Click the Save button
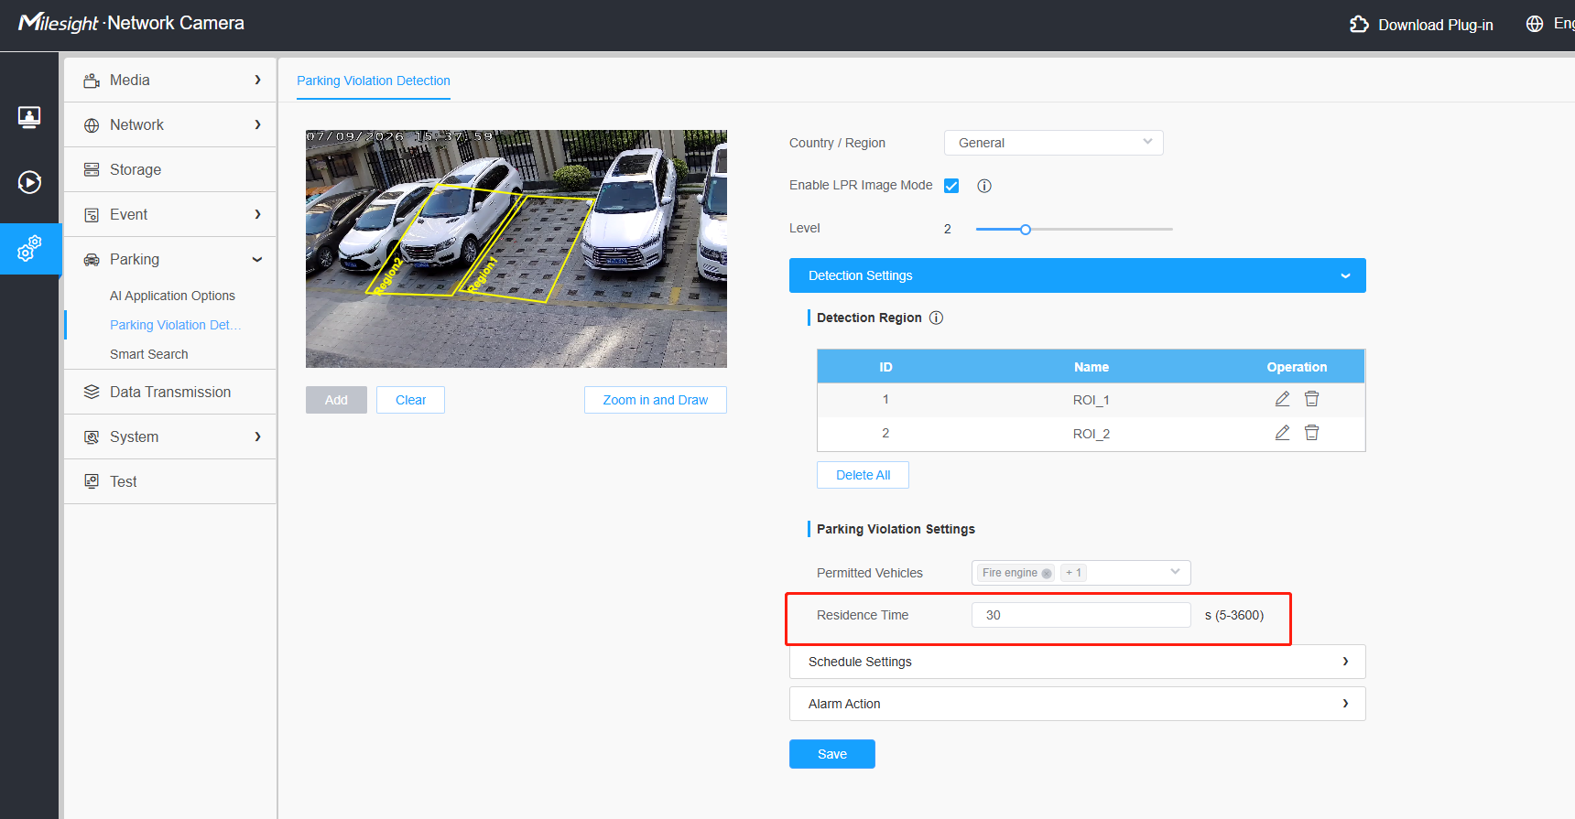1575x819 pixels. click(832, 754)
